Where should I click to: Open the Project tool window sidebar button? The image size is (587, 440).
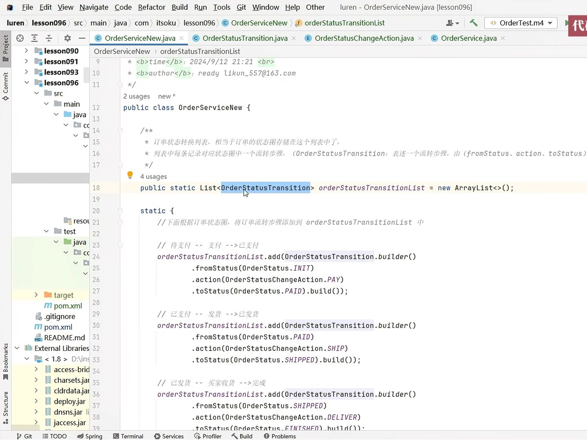tap(6, 48)
